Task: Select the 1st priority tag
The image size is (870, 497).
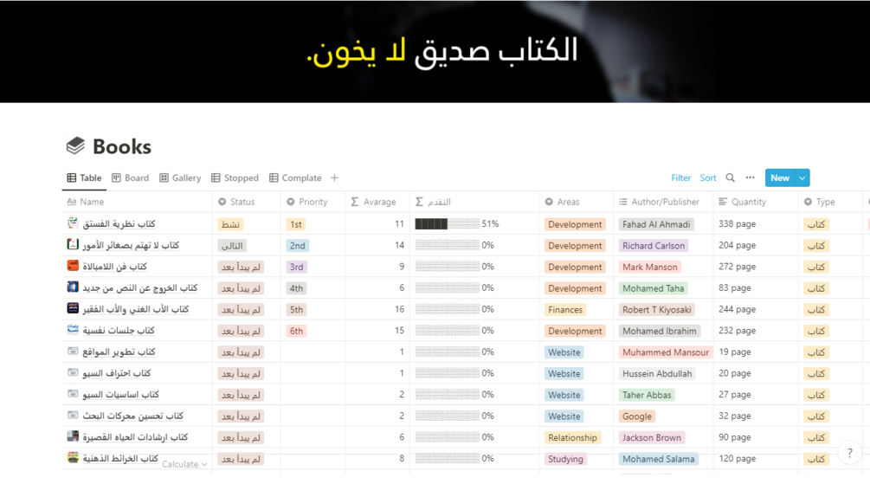Action: click(x=296, y=224)
